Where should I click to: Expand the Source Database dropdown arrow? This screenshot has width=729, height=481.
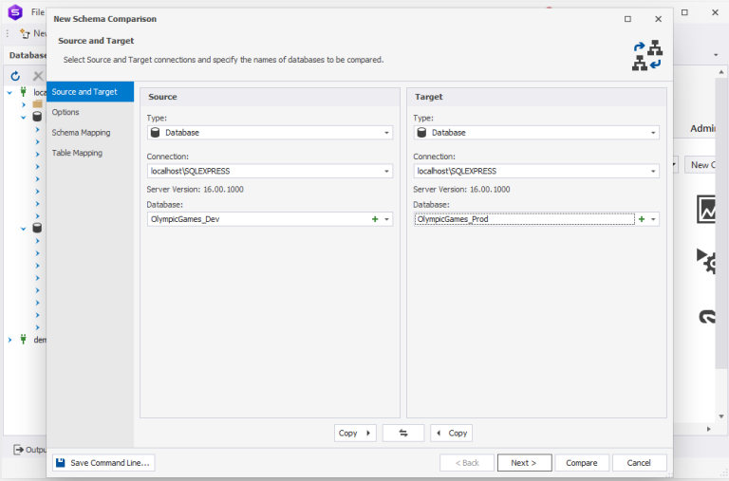[386, 219]
